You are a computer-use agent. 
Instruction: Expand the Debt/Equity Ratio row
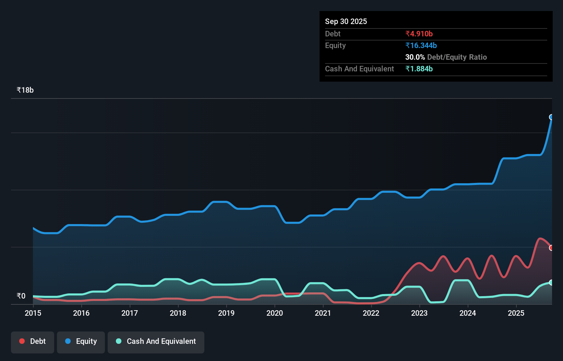coord(446,57)
